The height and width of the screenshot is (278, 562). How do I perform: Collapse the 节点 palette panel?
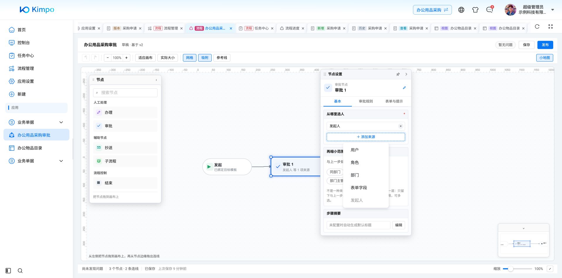156,80
